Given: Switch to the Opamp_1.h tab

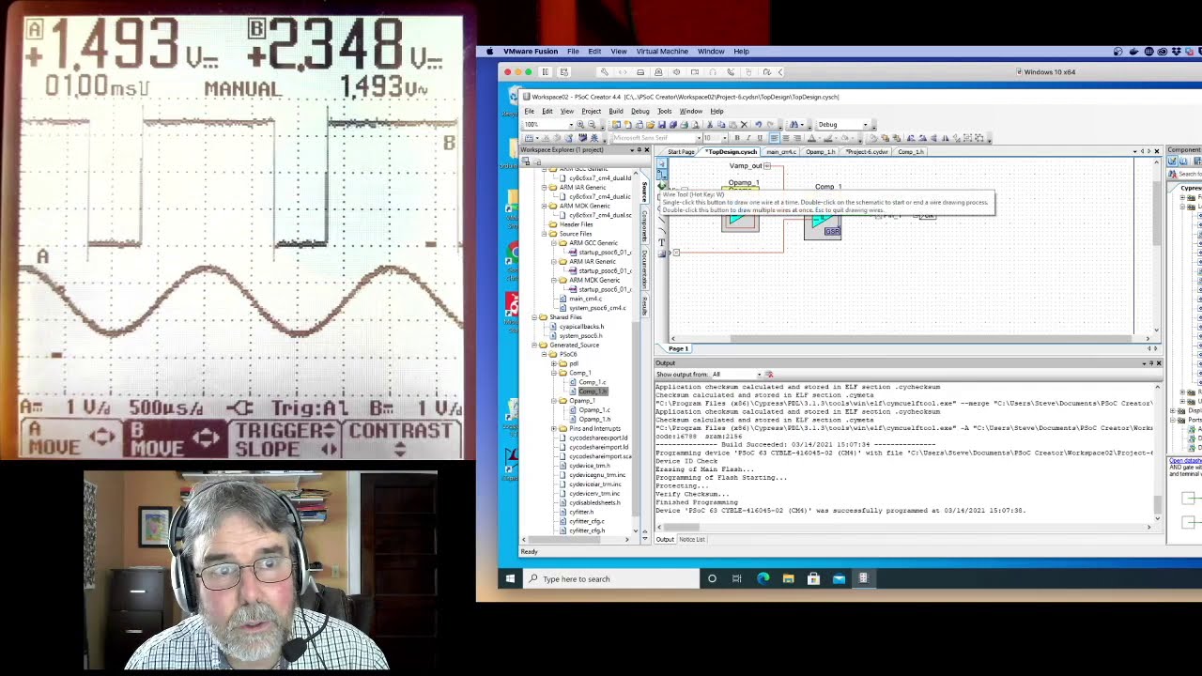Looking at the screenshot, I should coord(821,151).
